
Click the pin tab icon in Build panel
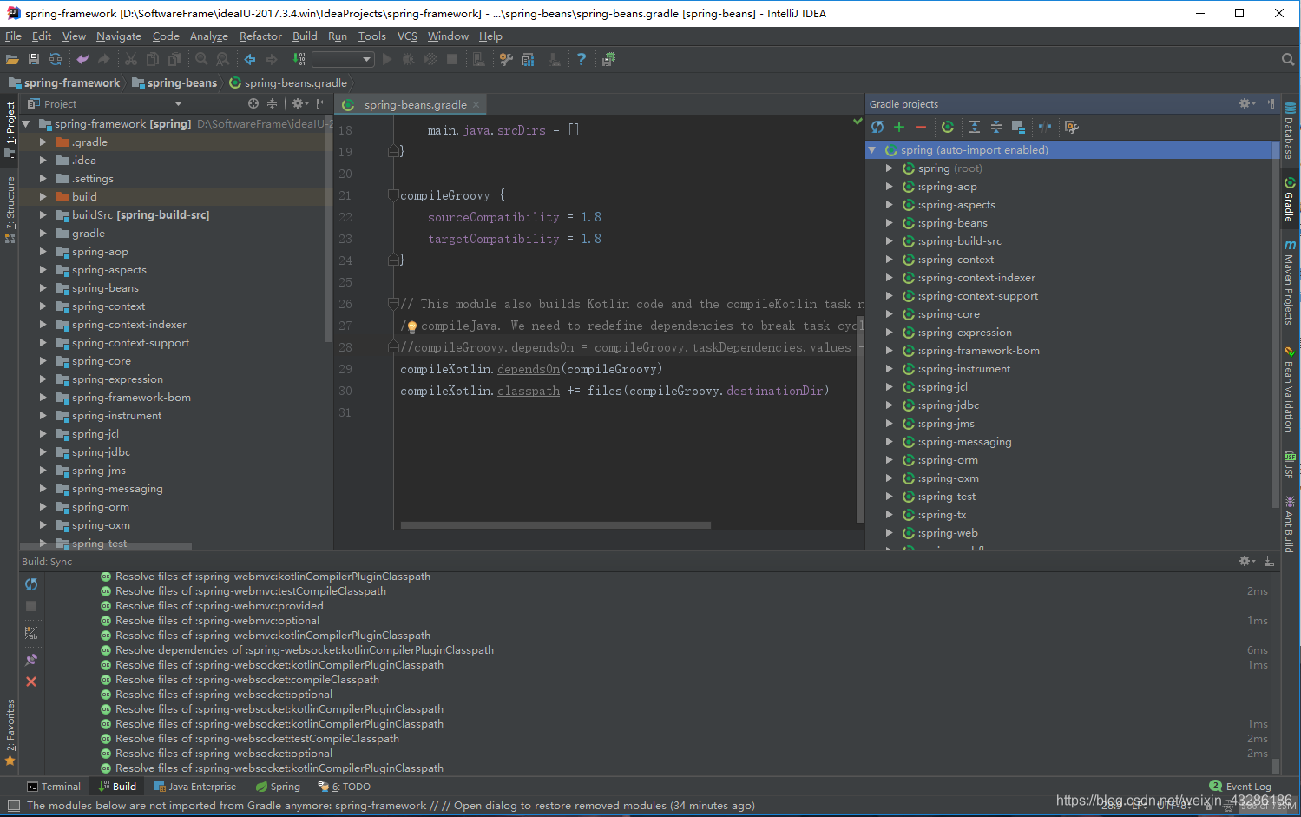coord(31,660)
